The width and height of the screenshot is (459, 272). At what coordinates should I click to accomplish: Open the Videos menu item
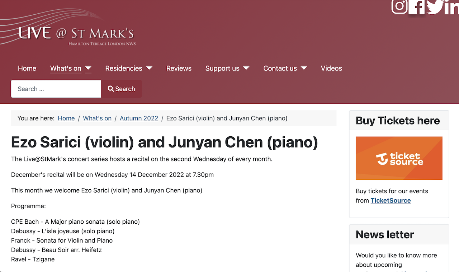pos(331,68)
